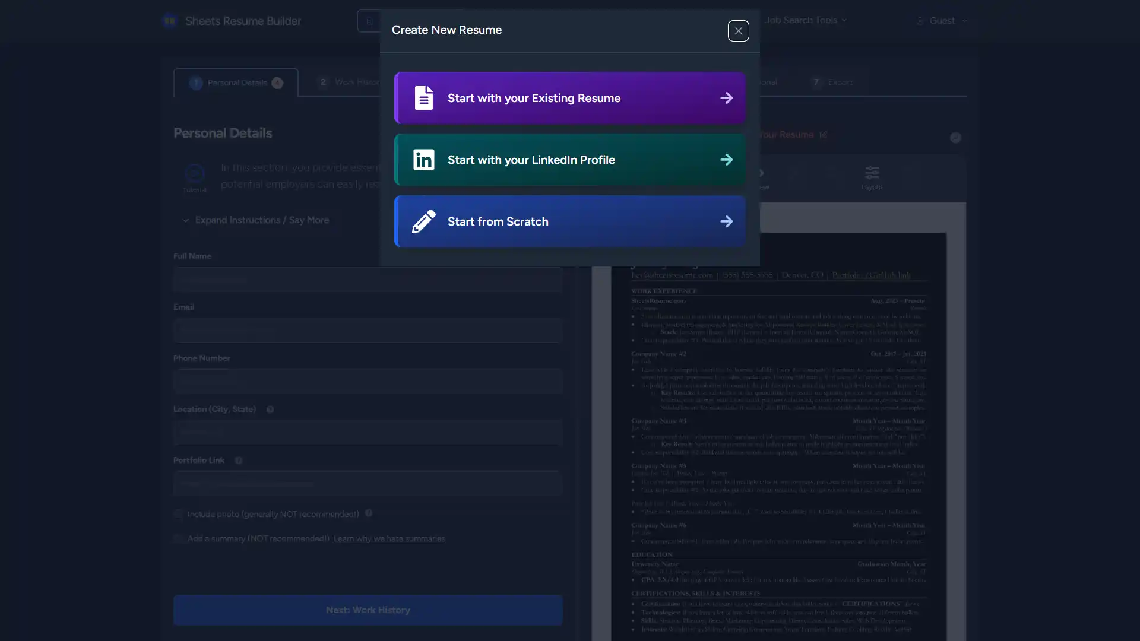The width and height of the screenshot is (1140, 641).
Task: Click the document icon on Existing Resume
Action: click(x=423, y=98)
